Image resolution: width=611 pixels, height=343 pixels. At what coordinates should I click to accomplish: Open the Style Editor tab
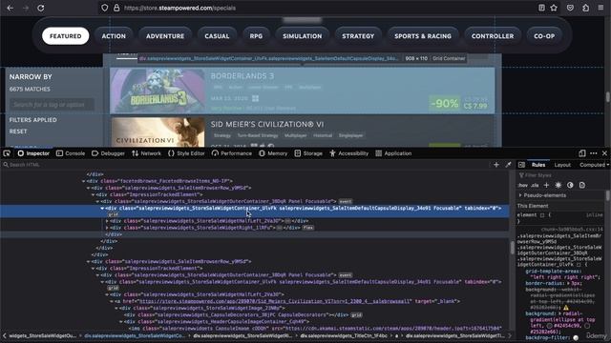coord(186,153)
